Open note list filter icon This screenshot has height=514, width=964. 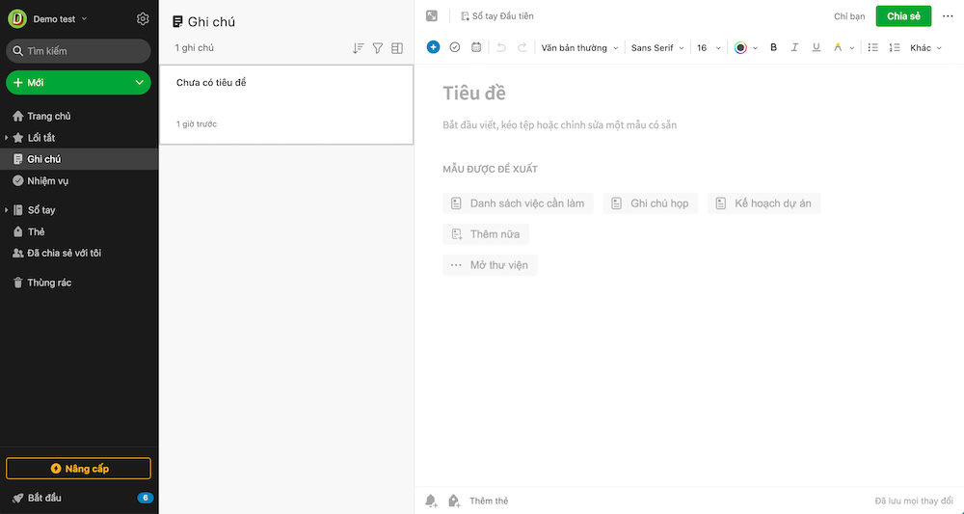tap(378, 48)
